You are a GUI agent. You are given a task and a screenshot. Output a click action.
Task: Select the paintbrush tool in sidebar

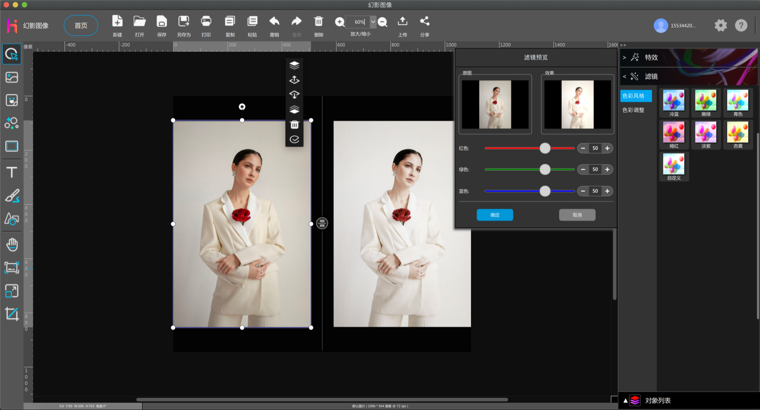point(12,196)
